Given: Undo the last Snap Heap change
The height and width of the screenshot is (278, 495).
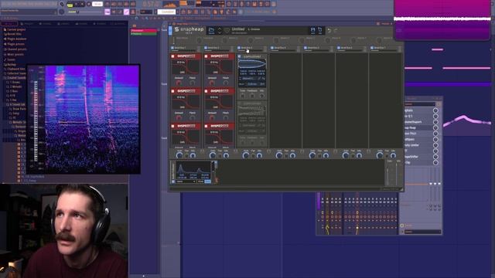Looking at the screenshot, I should pos(329,31).
